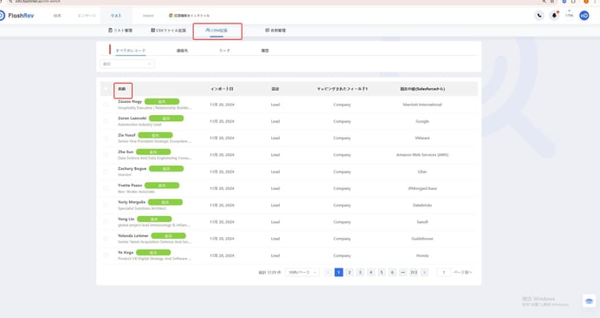The image size is (600, 318).
Task: Jump to last page 313
Action: pos(413,272)
